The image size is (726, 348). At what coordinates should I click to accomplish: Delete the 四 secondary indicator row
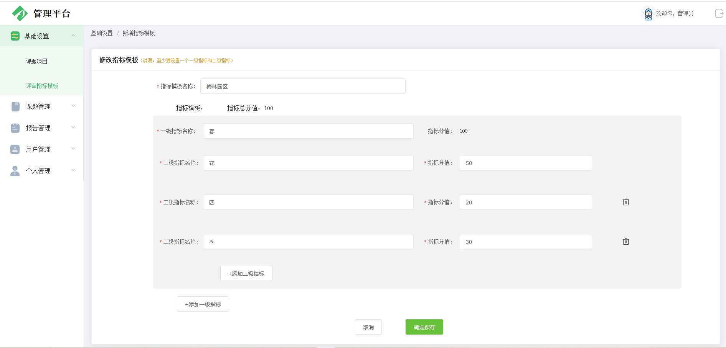coord(626,202)
